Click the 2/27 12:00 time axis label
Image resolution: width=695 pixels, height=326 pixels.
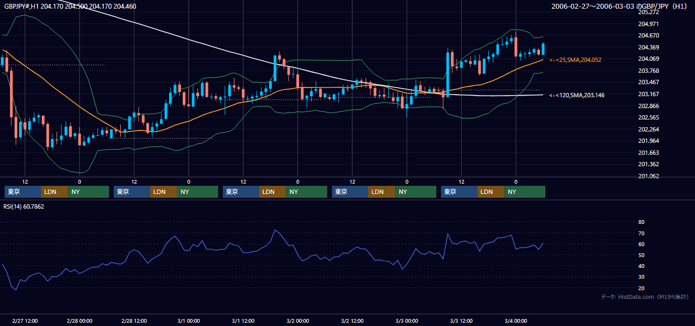[x=25, y=321]
